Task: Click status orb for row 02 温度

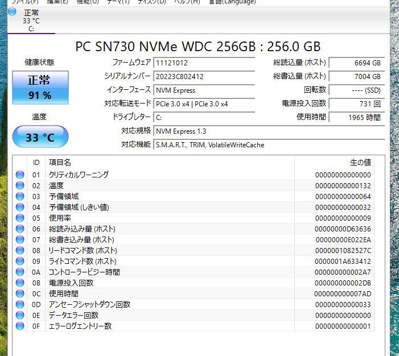Action: (20, 185)
